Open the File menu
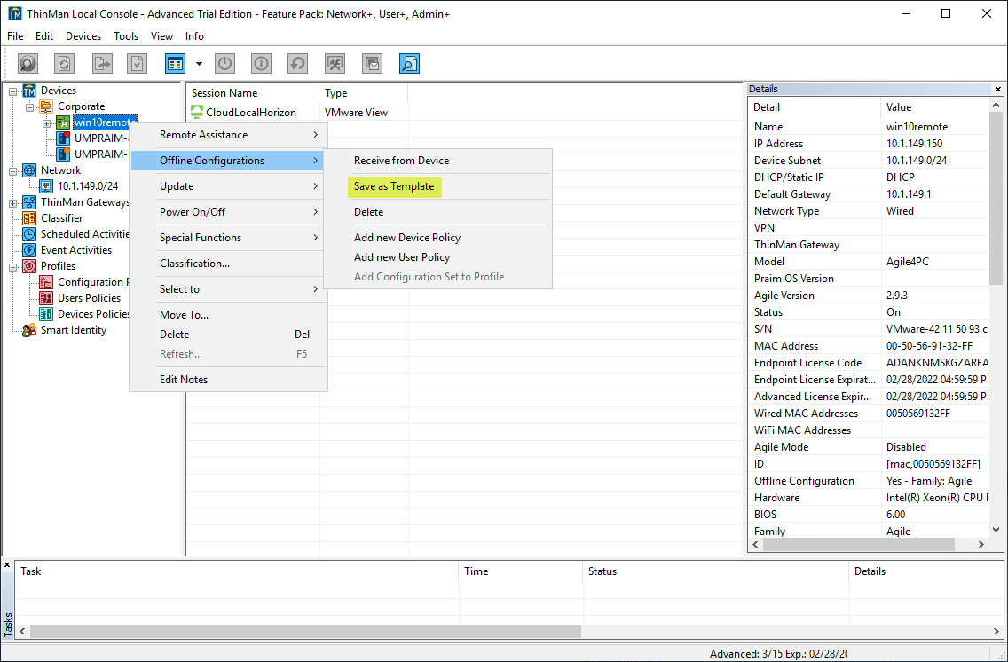The image size is (1008, 662). [15, 36]
